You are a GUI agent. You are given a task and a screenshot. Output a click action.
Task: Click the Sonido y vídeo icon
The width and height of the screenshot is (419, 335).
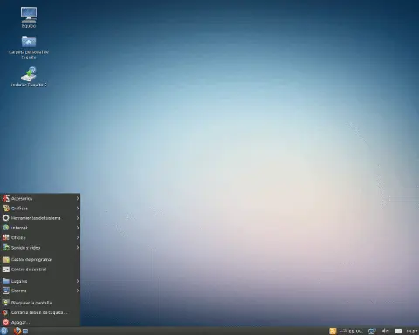click(6, 248)
